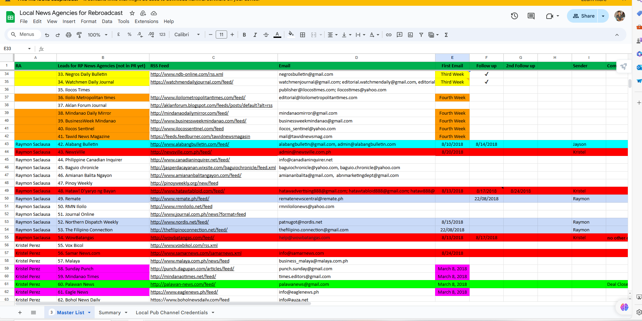Add a new sheet
The image size is (642, 321).
pos(20,313)
